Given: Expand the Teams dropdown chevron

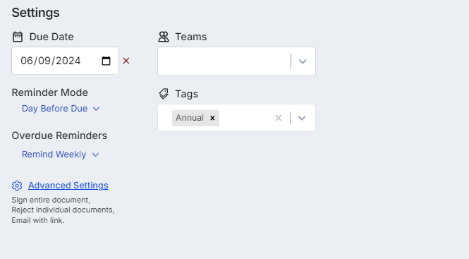Looking at the screenshot, I should point(303,61).
